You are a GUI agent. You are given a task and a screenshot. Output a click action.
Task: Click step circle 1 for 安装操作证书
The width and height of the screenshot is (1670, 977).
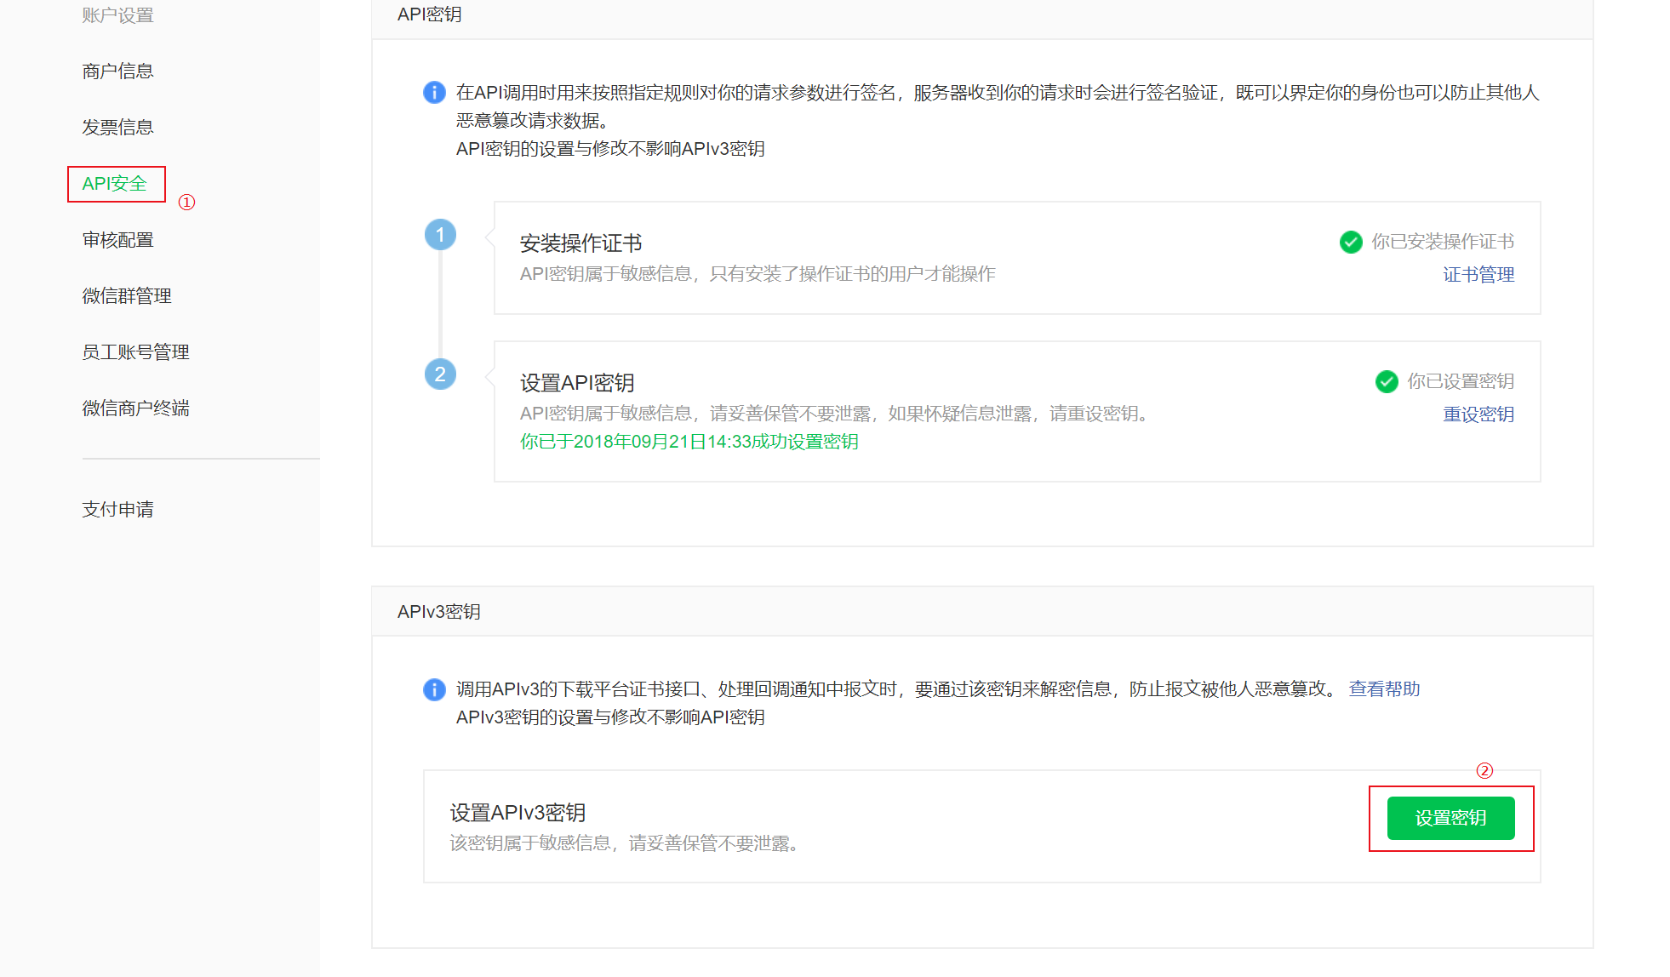[440, 234]
